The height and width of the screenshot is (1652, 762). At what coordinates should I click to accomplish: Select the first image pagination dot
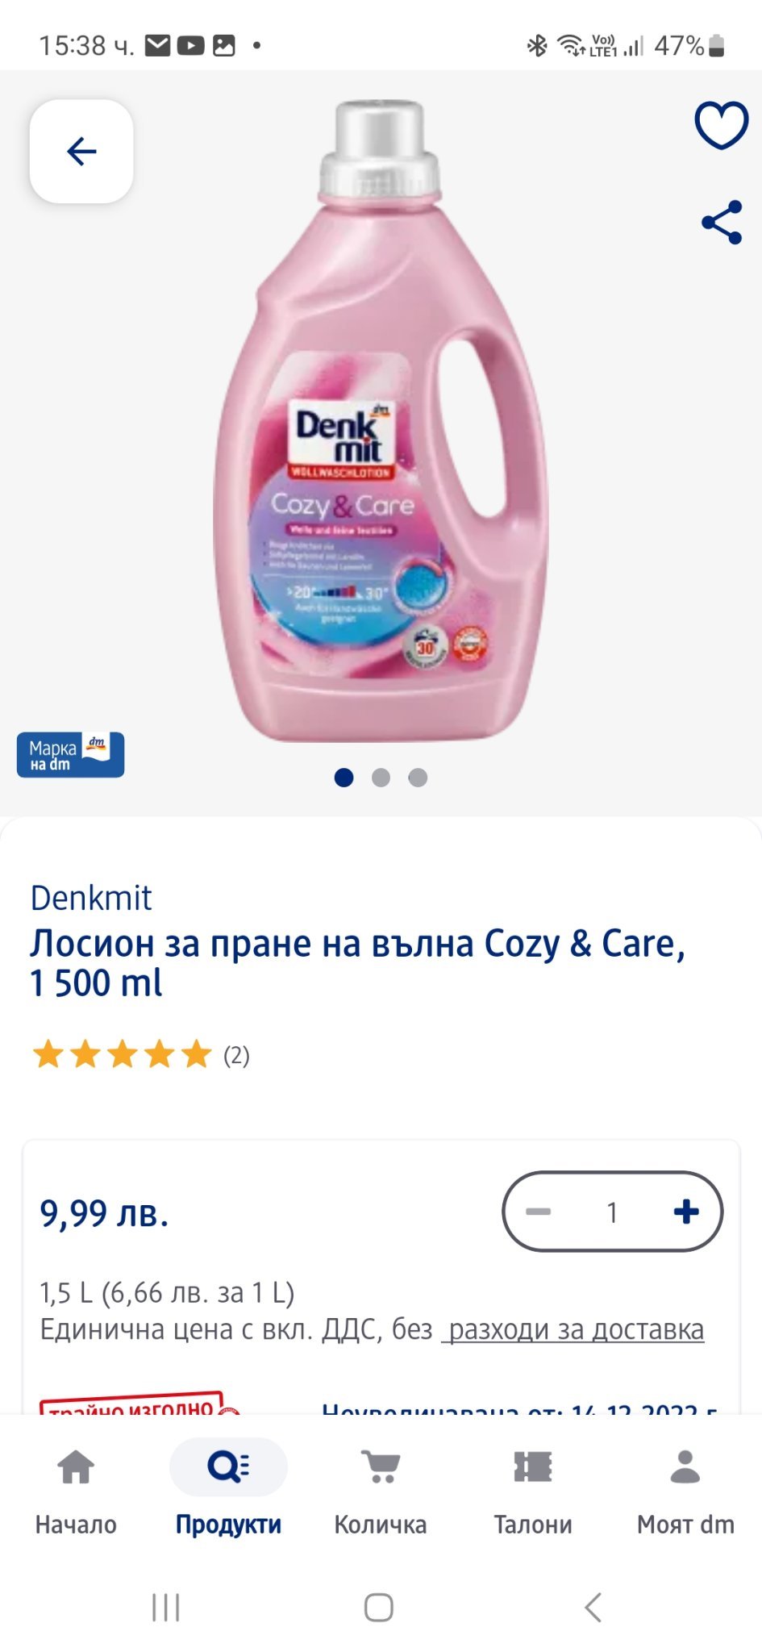pyautogui.click(x=344, y=778)
